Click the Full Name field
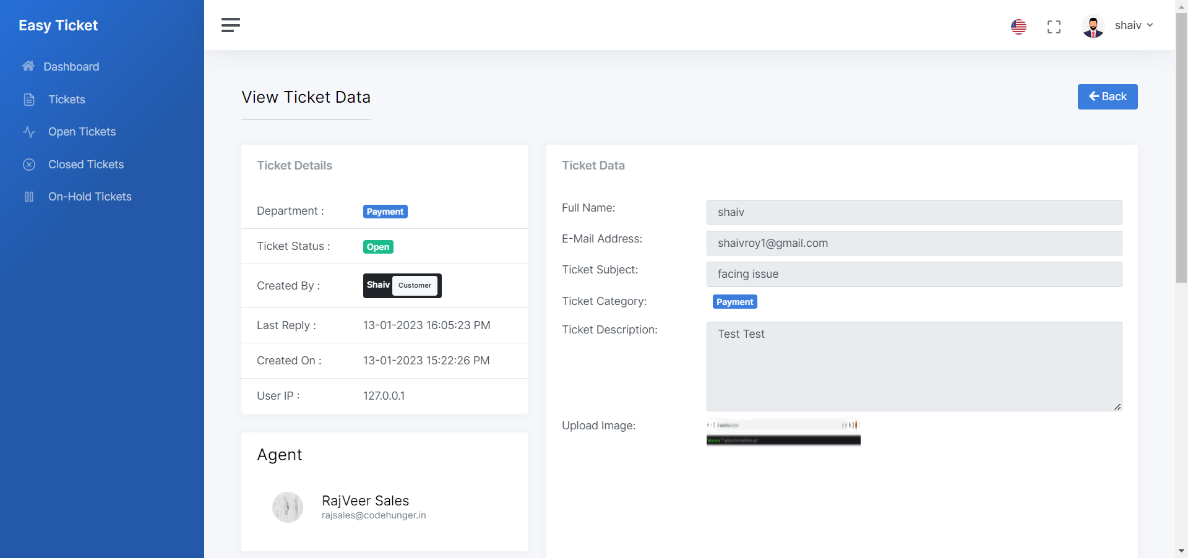Screen dimensions: 1188x558 click(913, 212)
